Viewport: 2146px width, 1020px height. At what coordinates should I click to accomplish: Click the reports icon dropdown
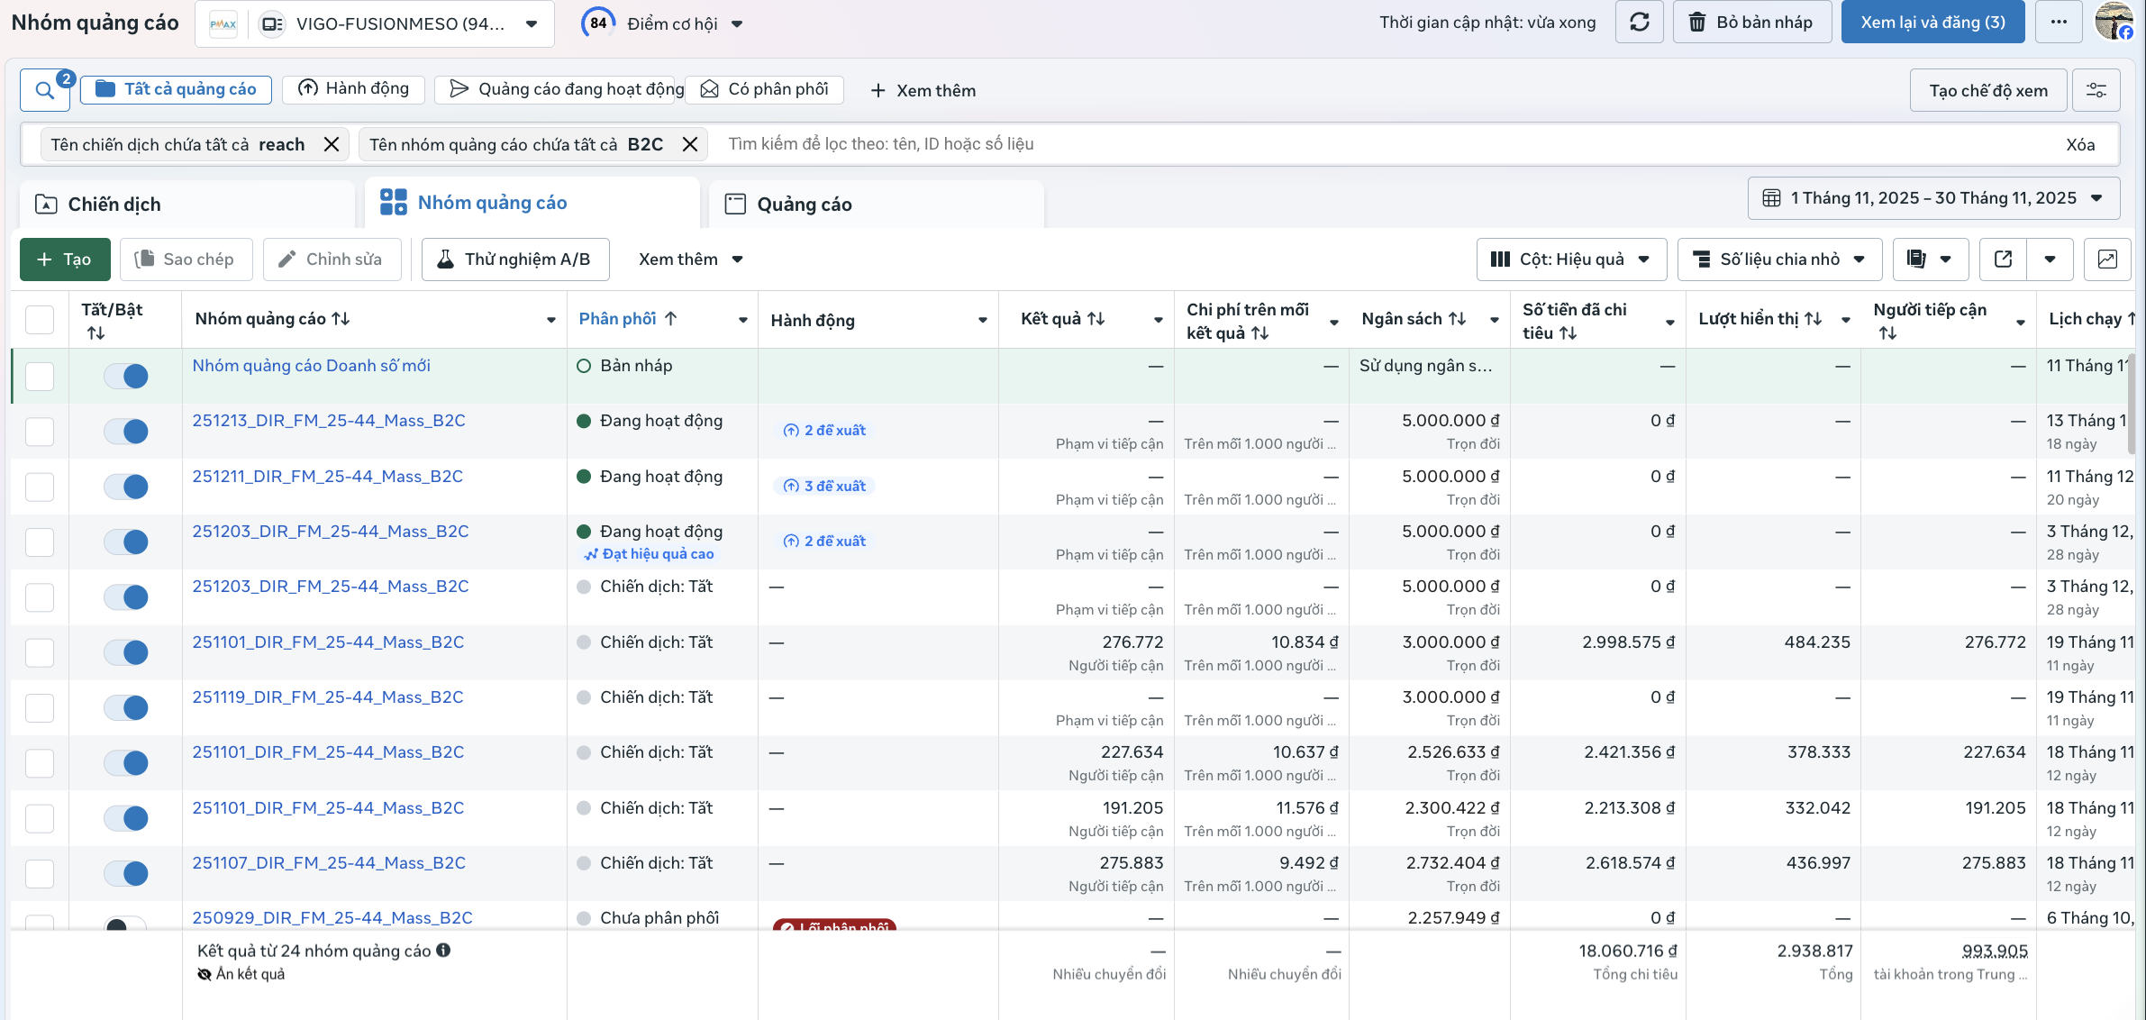(x=1930, y=260)
